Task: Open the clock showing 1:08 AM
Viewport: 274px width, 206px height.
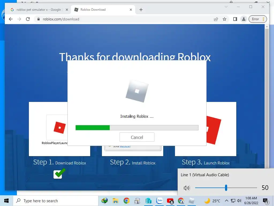Action: [251, 201]
